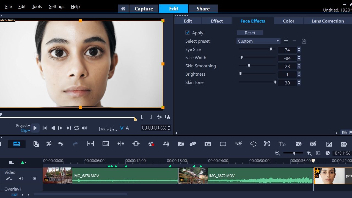The height and width of the screenshot is (198, 352).
Task: Open the 3D Title Editor icon
Action: click(282, 144)
